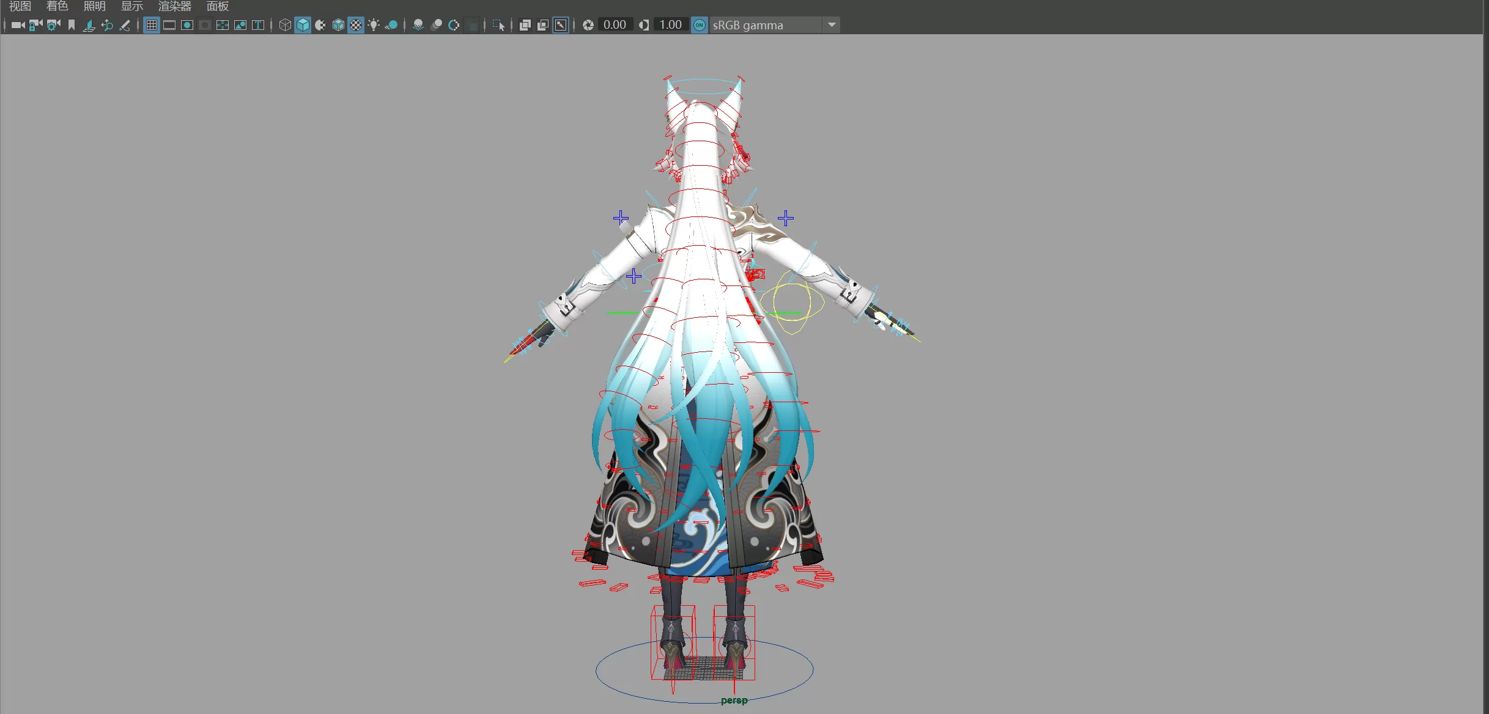
Task: Enable use all lights bulb icon
Action: pos(374,25)
